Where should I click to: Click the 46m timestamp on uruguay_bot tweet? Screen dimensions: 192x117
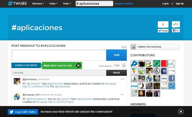(x=122, y=94)
